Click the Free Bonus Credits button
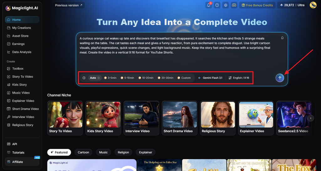Image resolution: width=321 pixels, height=171 pixels. coord(257,5)
